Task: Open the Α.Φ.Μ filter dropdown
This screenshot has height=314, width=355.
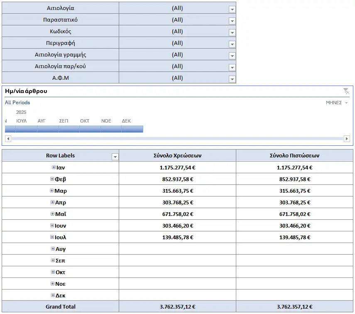Action: [232, 79]
